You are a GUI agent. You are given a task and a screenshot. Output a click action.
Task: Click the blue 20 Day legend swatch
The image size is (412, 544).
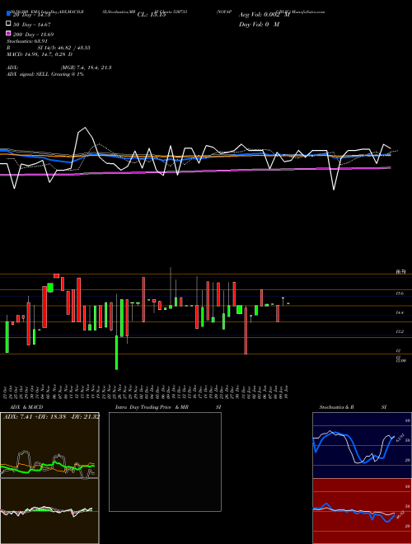pyautogui.click(x=9, y=14)
